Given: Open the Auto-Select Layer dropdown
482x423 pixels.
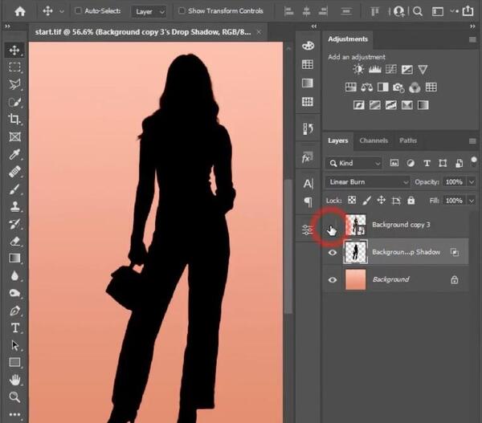Looking at the screenshot, I should (149, 12).
